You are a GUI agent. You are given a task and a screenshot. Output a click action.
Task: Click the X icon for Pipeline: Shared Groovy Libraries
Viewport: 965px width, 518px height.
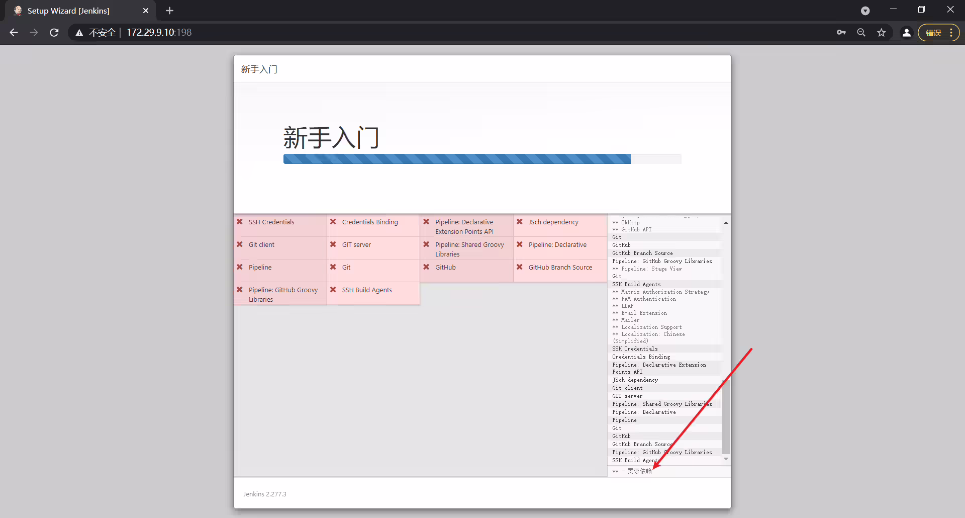pyautogui.click(x=426, y=244)
